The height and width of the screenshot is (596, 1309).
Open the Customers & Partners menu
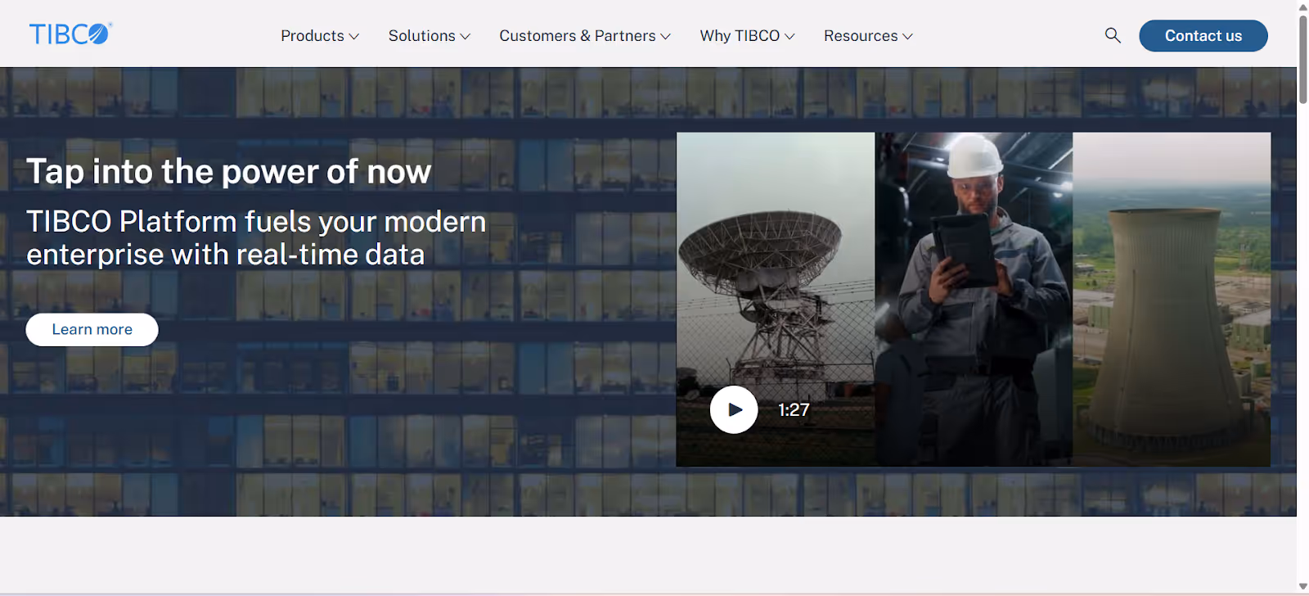pyautogui.click(x=585, y=36)
